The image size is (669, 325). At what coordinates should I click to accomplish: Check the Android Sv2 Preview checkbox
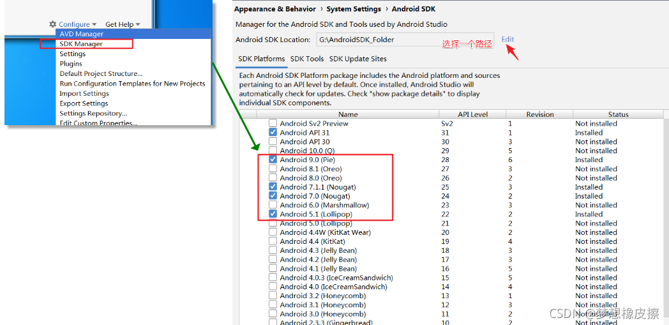click(x=273, y=123)
